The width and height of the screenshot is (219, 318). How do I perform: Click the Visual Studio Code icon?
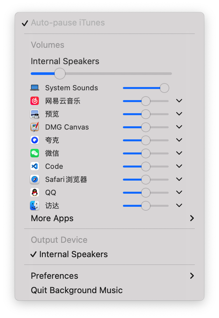tap(35, 166)
